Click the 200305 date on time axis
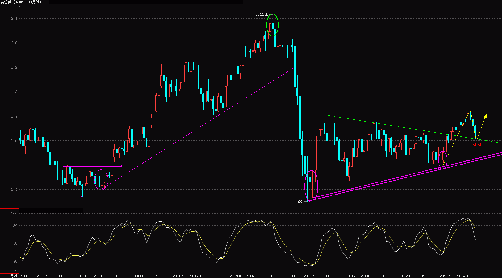The width and height of the screenshot is (502, 278). pyautogui.click(x=139, y=276)
